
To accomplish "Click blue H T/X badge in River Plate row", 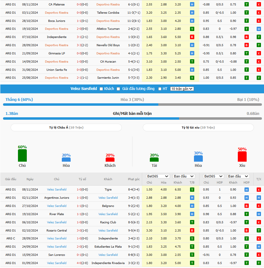I will click(259, 214).
